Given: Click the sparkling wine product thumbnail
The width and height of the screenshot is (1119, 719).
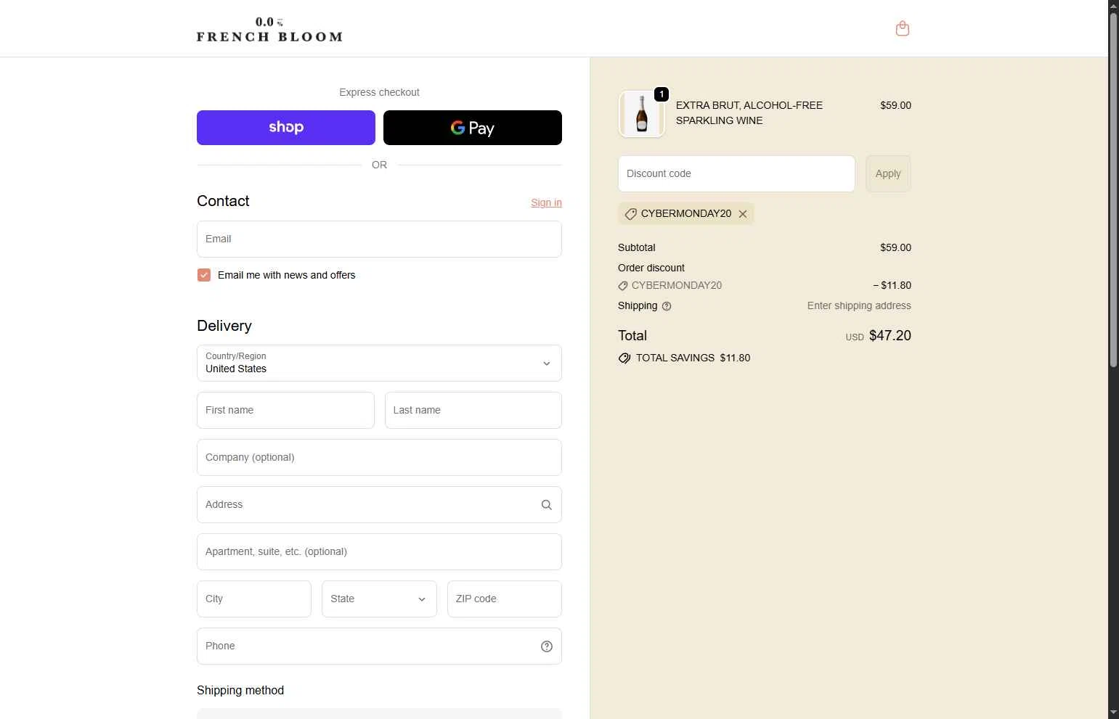Looking at the screenshot, I should pyautogui.click(x=642, y=114).
